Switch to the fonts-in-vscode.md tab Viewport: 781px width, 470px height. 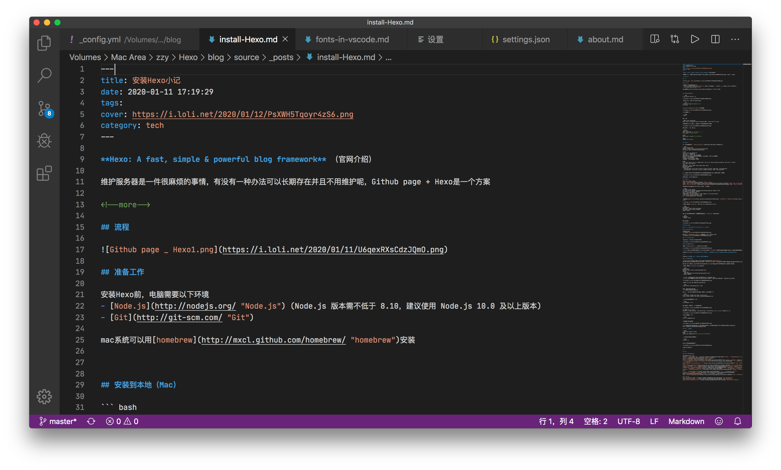coord(352,39)
